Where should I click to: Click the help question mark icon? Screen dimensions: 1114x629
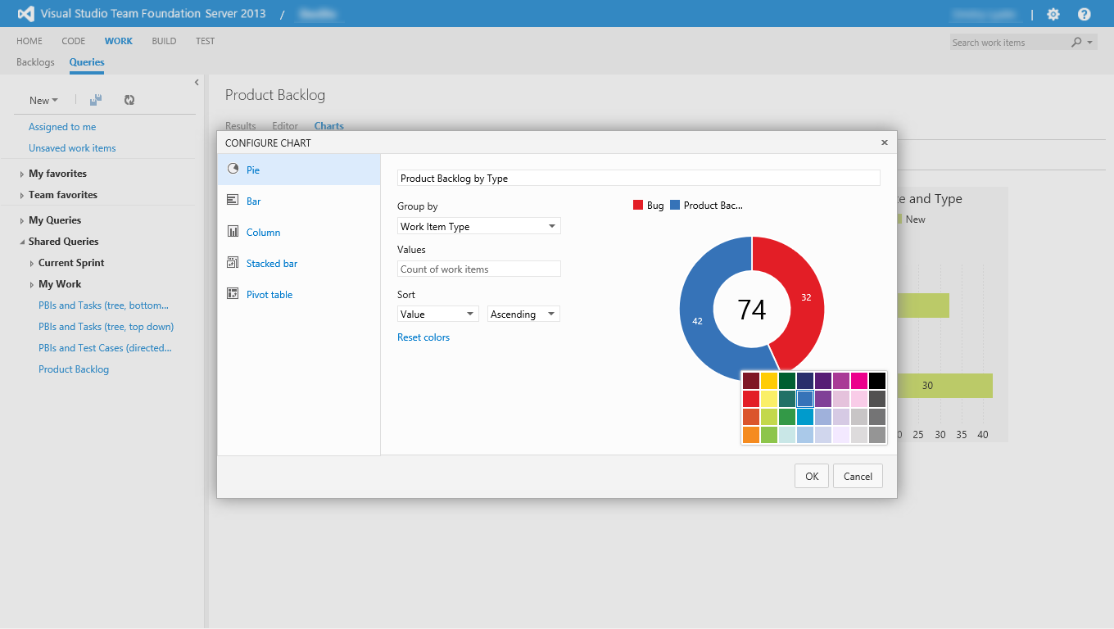1085,14
